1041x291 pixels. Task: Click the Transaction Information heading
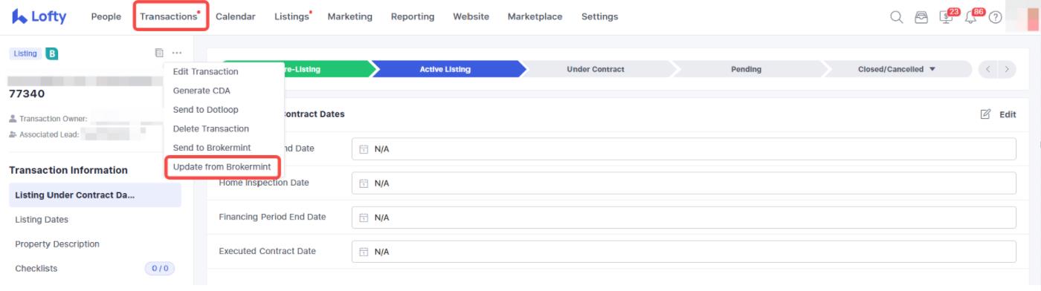click(x=68, y=170)
